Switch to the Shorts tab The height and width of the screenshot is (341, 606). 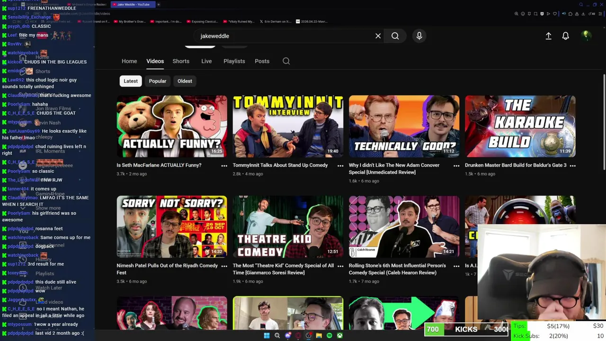click(181, 61)
